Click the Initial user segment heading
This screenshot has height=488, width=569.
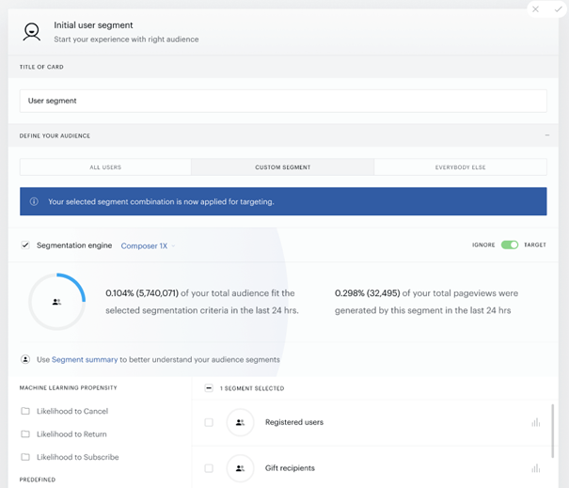point(93,25)
